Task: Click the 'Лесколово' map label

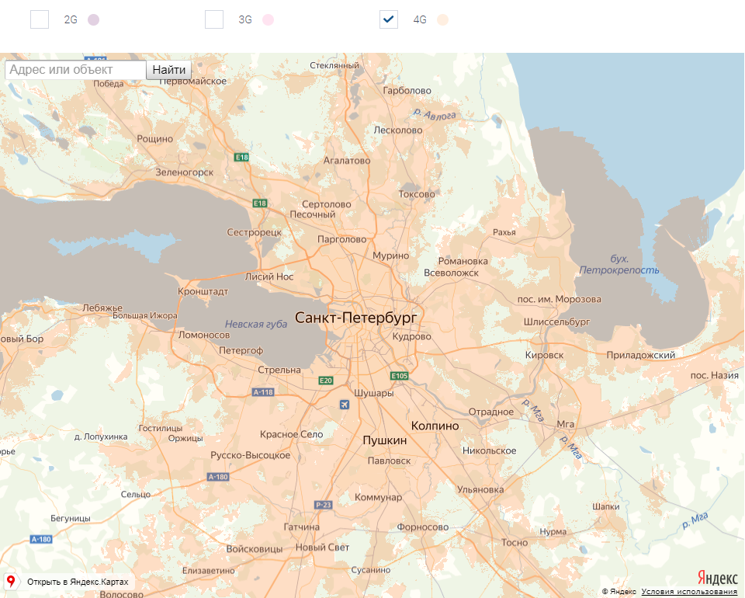Action: click(x=398, y=130)
